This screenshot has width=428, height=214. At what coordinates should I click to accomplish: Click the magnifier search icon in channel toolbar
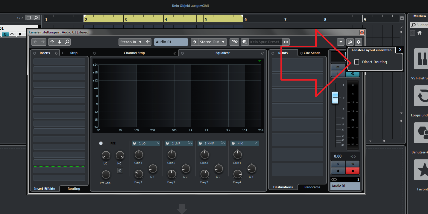coord(67,42)
